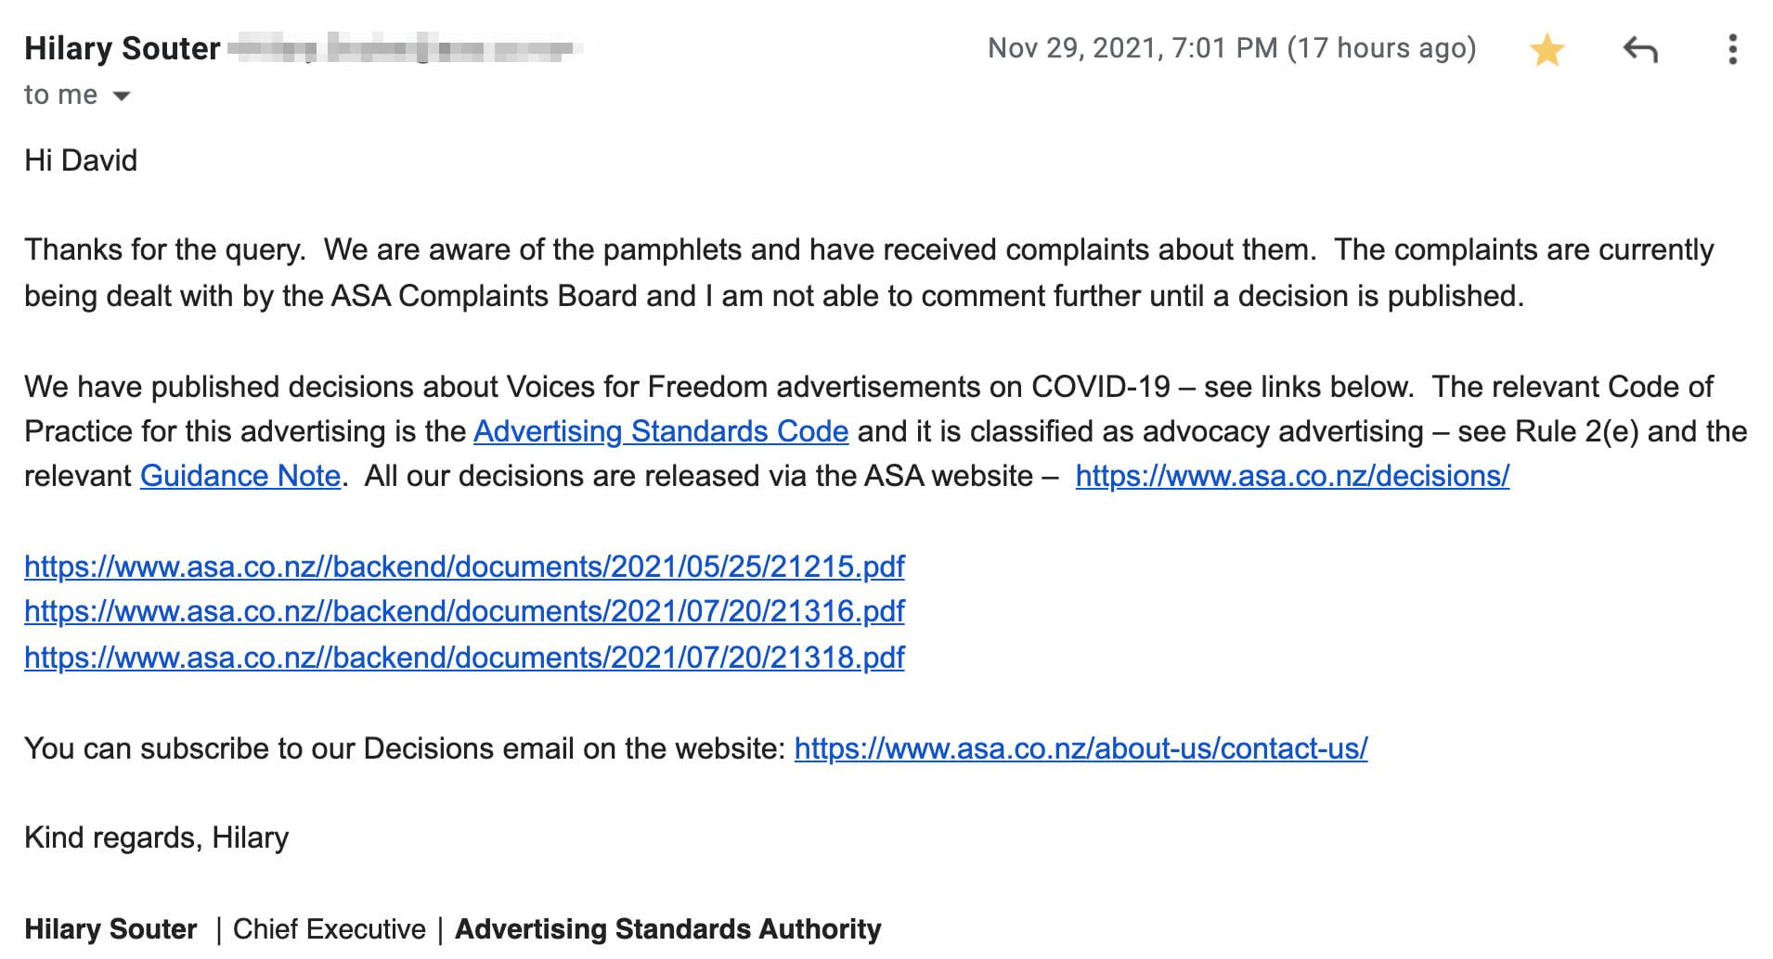Click the sender name Hilary Souter
Screen dimensions: 1773x959
(x=123, y=48)
